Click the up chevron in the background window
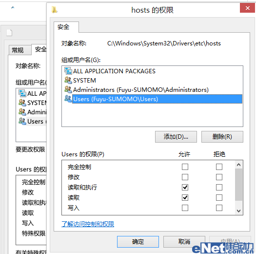This screenshot has width=256, height=254. [x=13, y=7]
